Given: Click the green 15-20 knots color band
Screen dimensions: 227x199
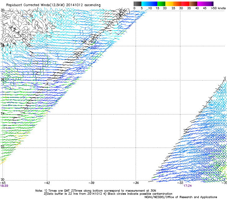Looking at the screenshot, I should (x=161, y=4).
